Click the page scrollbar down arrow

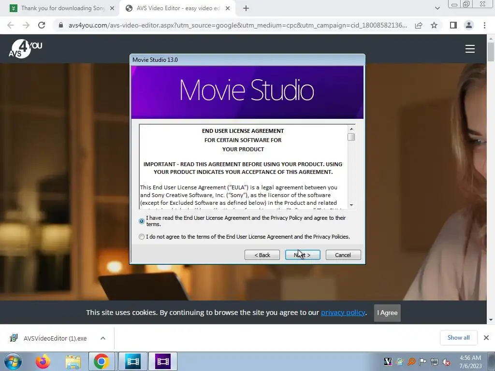(x=491, y=320)
